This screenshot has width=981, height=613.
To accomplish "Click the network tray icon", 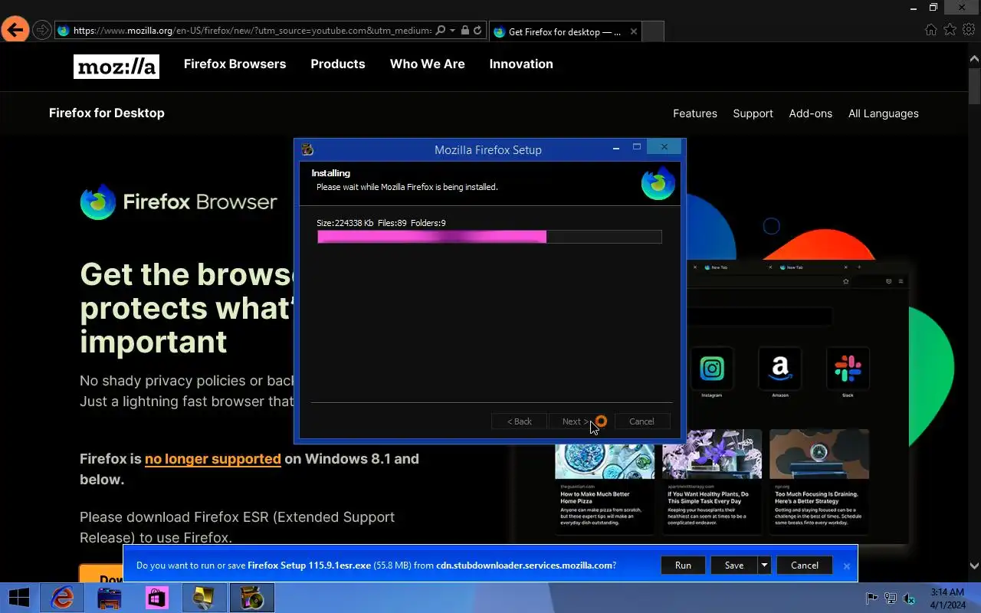I will pos(891,598).
